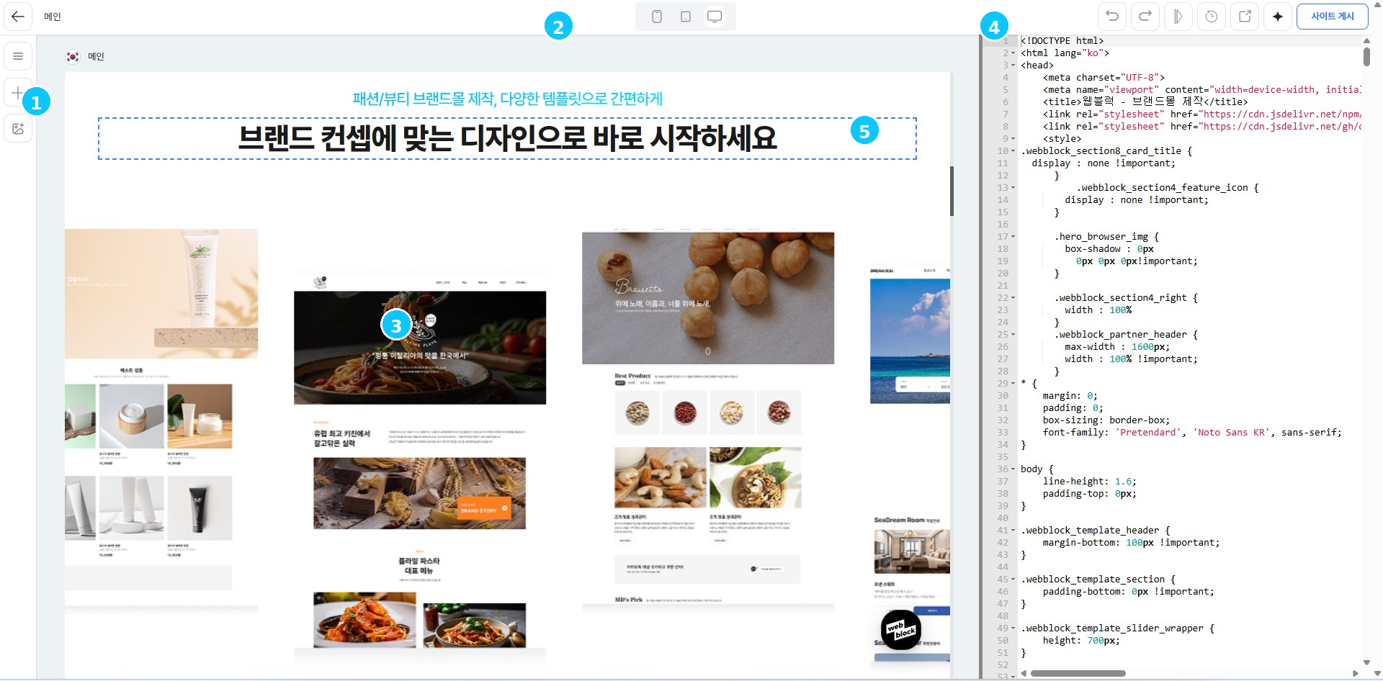This screenshot has width=1383, height=681.
Task: Click the AI sparkle assistant icon
Action: pyautogui.click(x=1277, y=16)
